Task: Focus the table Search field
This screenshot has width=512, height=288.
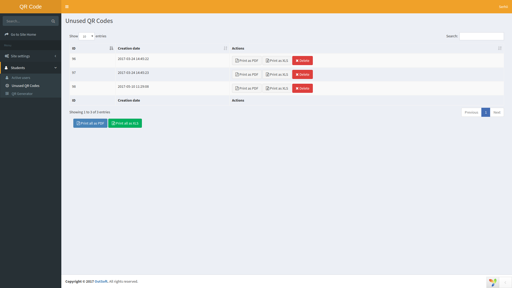Action: coord(482,36)
